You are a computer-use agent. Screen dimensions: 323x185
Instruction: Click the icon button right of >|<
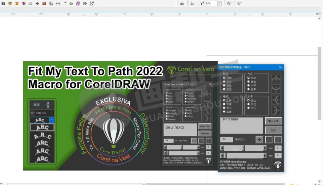[269, 140]
